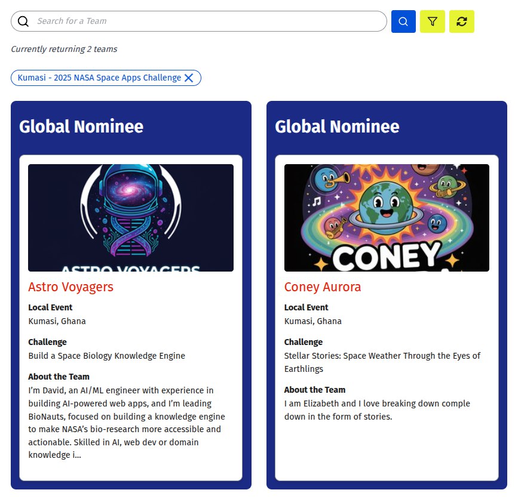Click the Challenge label in Astro Voyagers card

pyautogui.click(x=47, y=342)
